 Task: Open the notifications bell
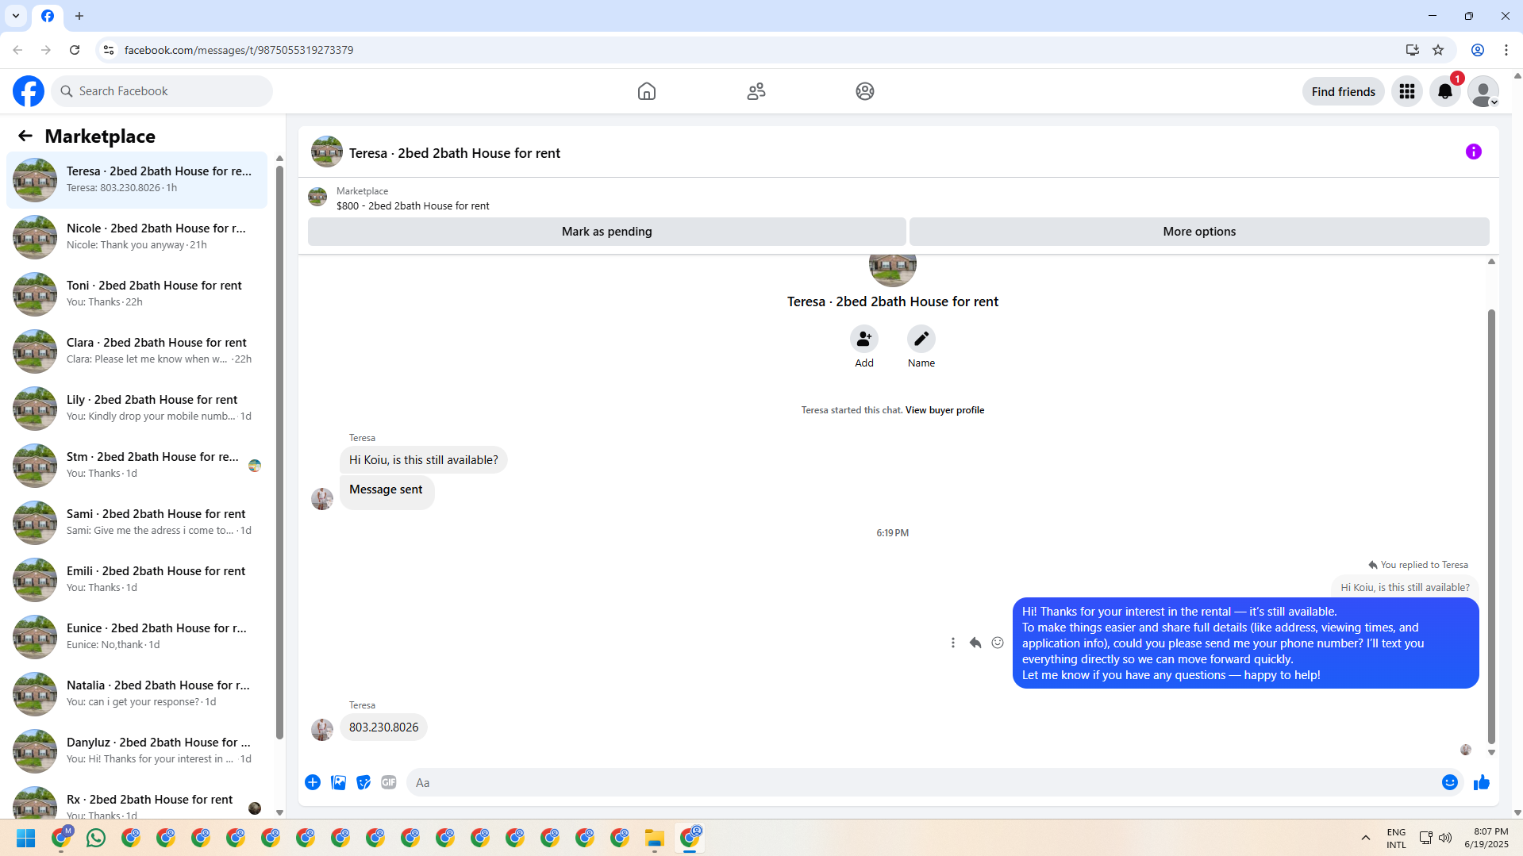coord(1445,91)
